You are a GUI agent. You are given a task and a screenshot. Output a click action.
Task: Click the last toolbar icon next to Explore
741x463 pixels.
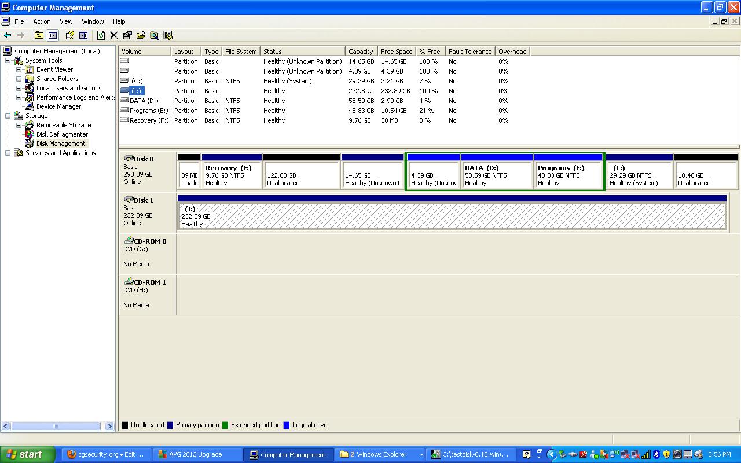click(x=168, y=35)
